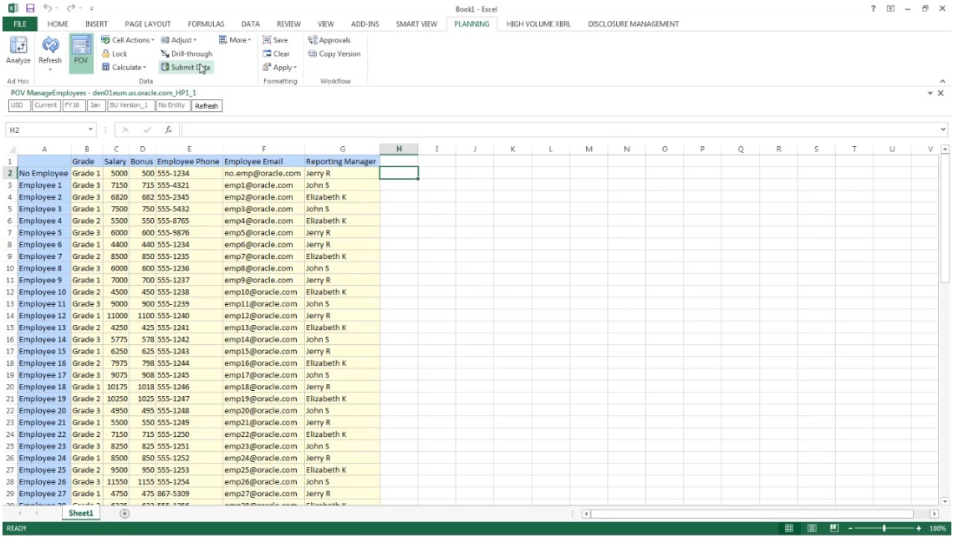Open the FORMULAS ribbon tab
Image resolution: width=953 pixels, height=538 pixels.
[x=206, y=23]
